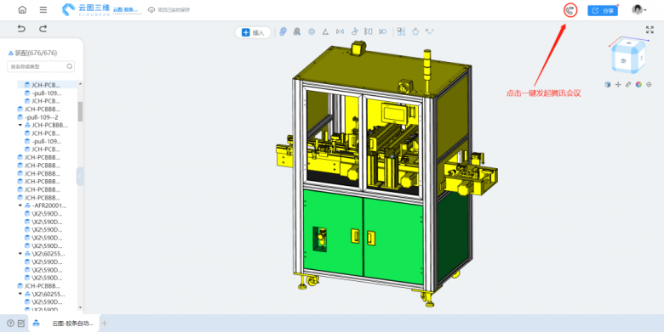Image resolution: width=664 pixels, height=332 pixels.
Task: Click the mirror components icon in toolbar
Action: 340,31
